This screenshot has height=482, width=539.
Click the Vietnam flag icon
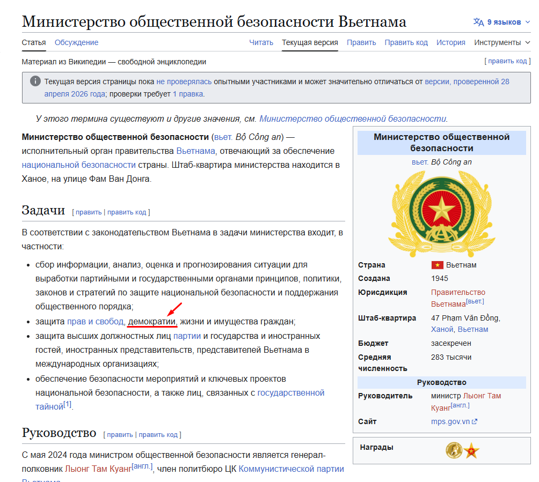tap(437, 265)
